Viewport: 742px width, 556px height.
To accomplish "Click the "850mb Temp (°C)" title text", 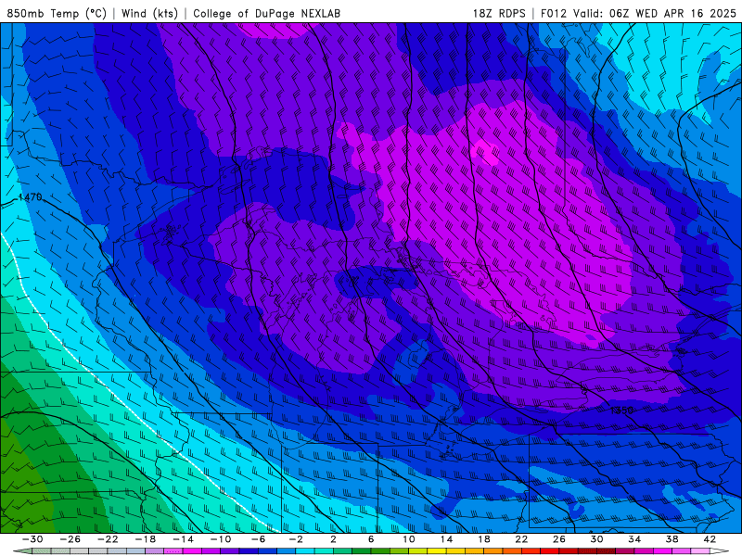I will tap(57, 13).
